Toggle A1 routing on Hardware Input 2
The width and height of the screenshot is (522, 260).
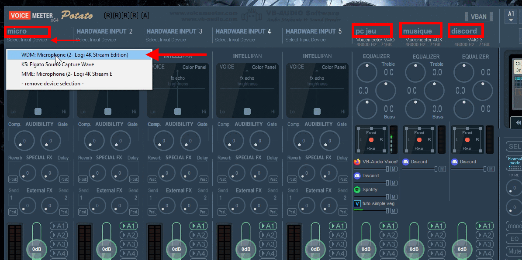pos(128,226)
